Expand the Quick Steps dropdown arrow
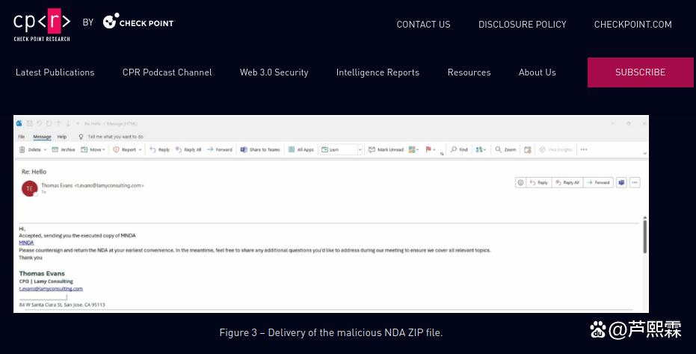Viewport: 696px width, 354px height. 360,149
